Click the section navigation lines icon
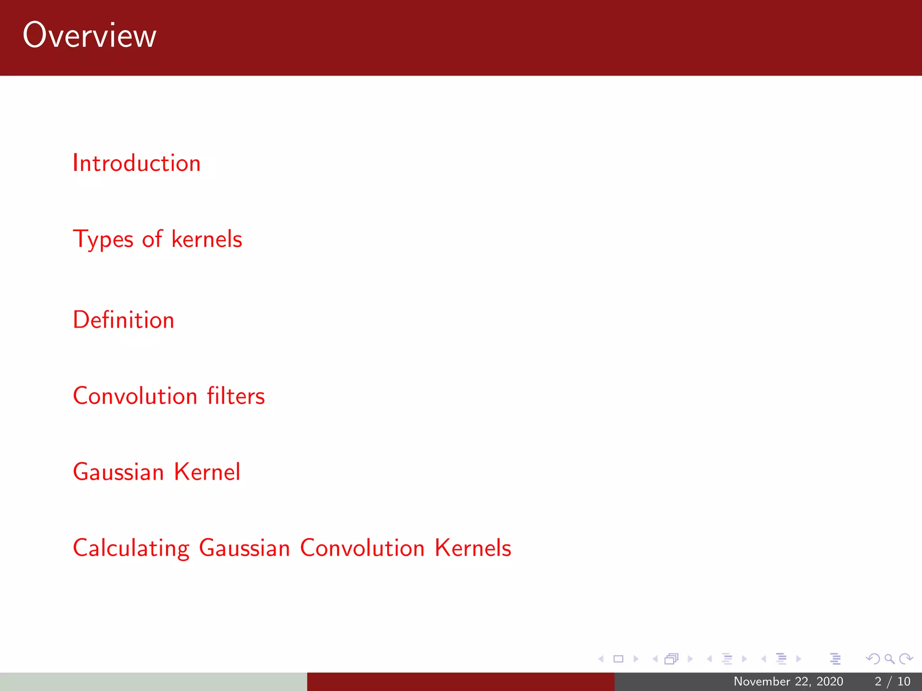The height and width of the screenshot is (691, 922). (x=782, y=659)
